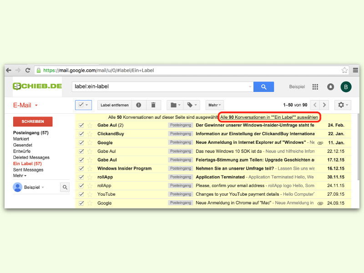The image size is (364, 273).
Task: Bookmark the page with star icon
Action: [344, 70]
